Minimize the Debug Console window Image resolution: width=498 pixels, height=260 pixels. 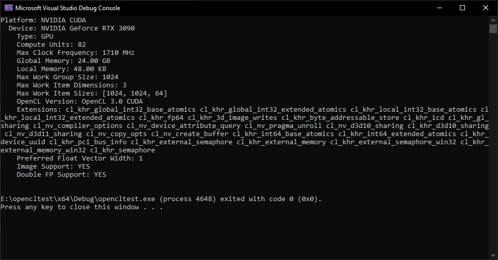[440, 8]
